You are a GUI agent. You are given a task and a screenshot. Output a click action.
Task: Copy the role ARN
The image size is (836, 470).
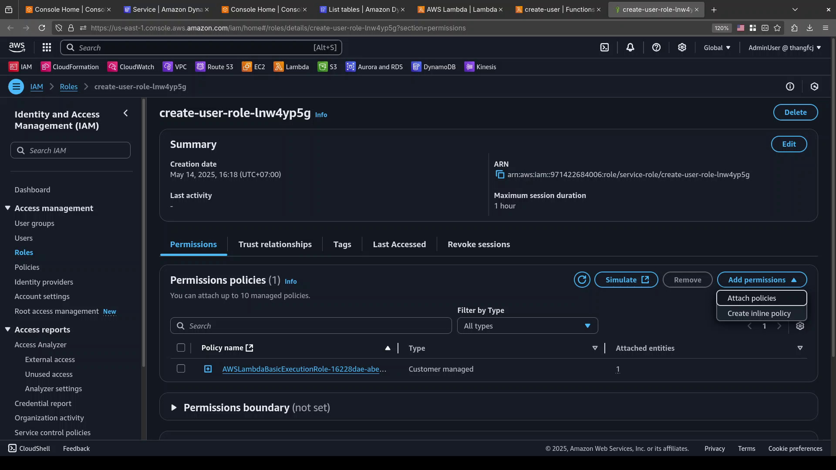click(500, 175)
